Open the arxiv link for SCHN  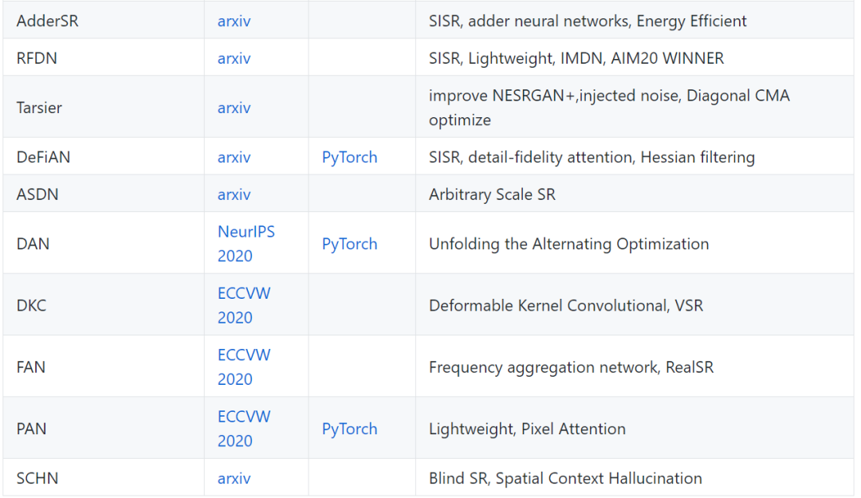pos(234,478)
